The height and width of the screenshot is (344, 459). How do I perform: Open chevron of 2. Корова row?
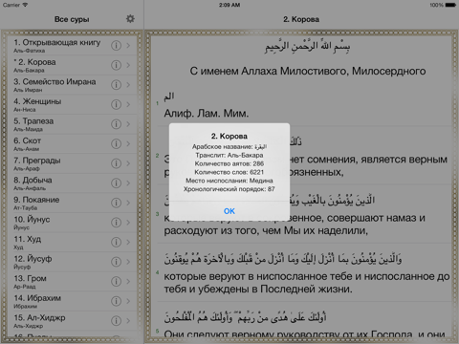point(128,65)
